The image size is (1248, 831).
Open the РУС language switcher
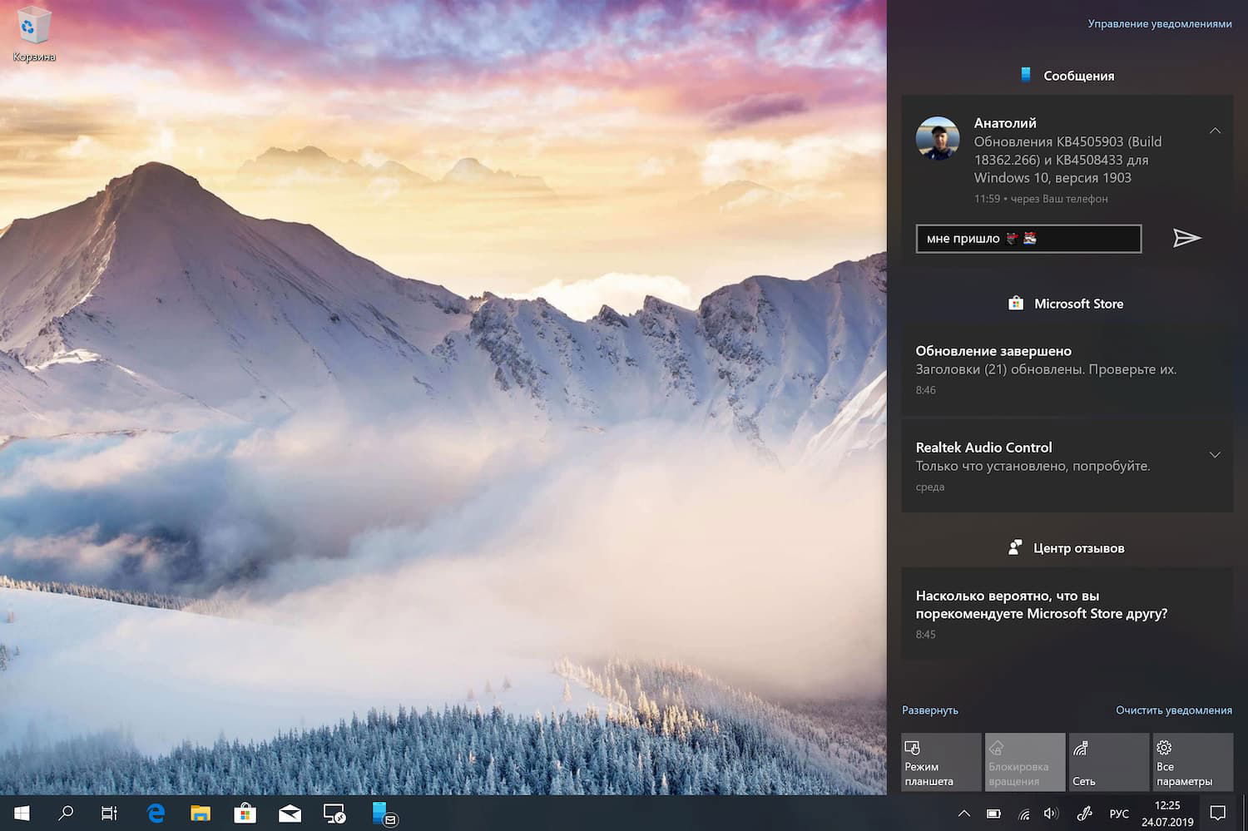pyautogui.click(x=1119, y=814)
